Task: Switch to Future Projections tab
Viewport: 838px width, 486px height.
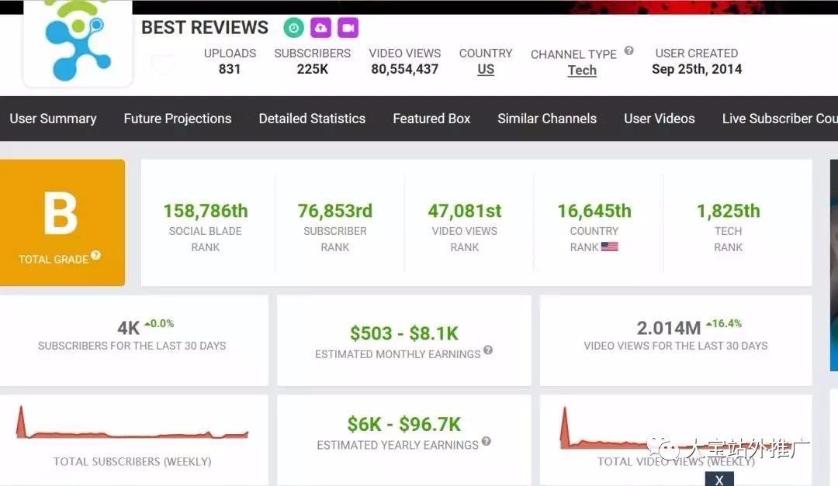Action: (178, 119)
